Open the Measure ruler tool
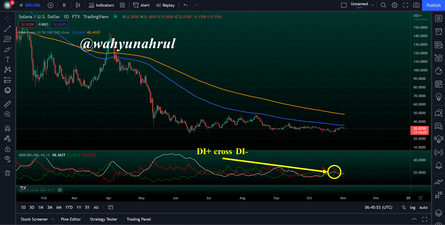The height and width of the screenshot is (225, 445). pos(8,104)
